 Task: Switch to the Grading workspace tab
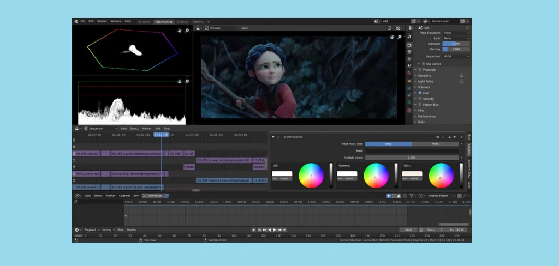pos(182,22)
